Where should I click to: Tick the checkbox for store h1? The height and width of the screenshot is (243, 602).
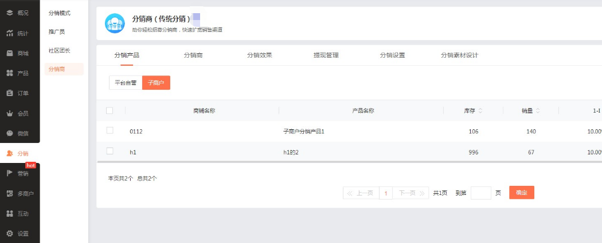pos(110,151)
